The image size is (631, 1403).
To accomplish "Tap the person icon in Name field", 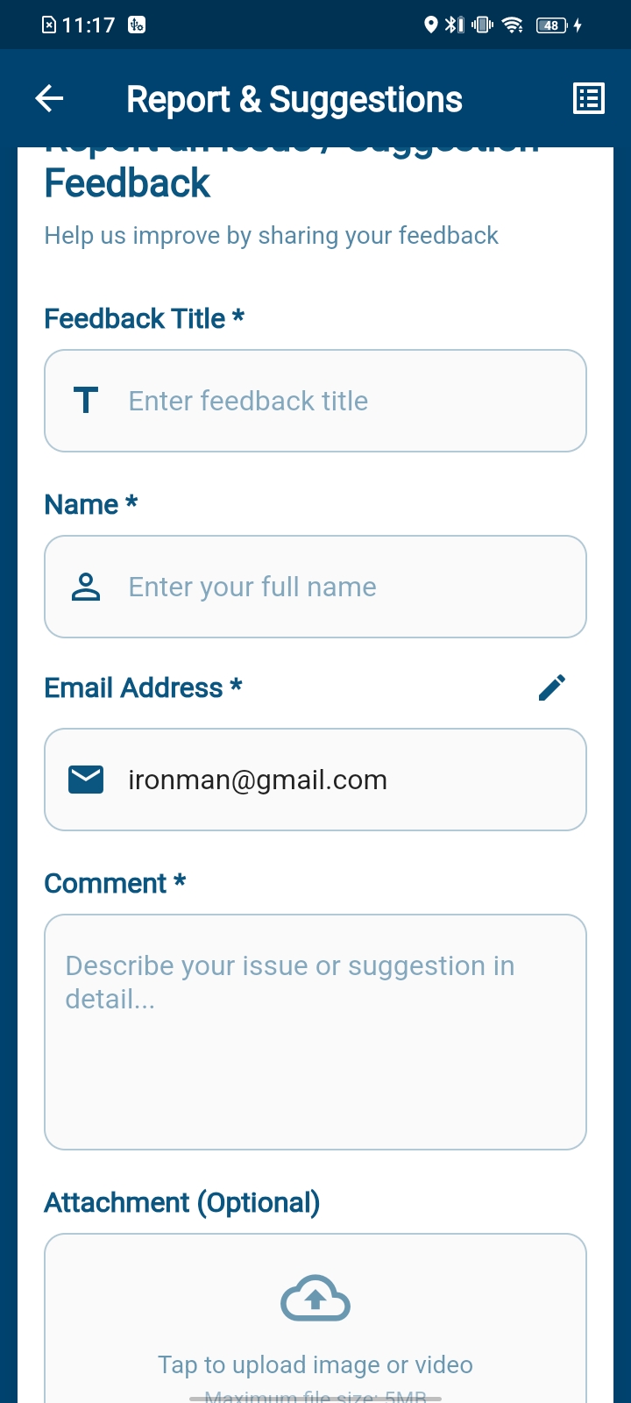I will coord(86,587).
